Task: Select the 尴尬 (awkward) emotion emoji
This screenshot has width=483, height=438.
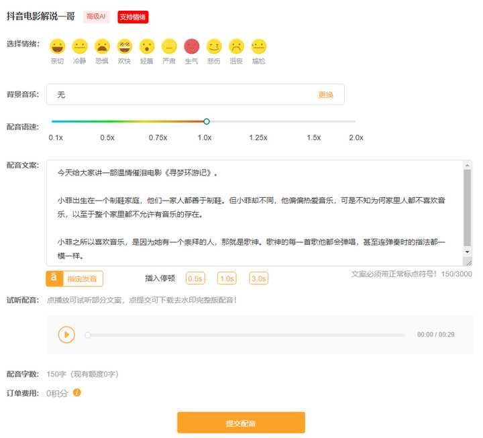Action: tap(259, 46)
